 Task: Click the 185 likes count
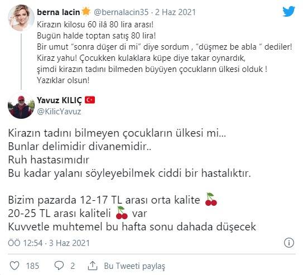[32, 266]
